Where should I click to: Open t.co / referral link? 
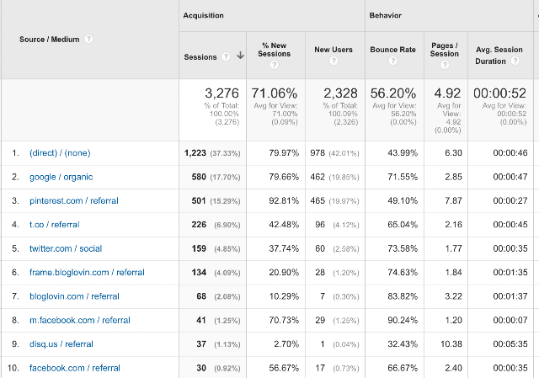point(54,225)
